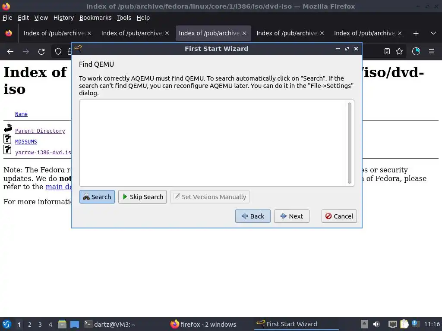Viewport: 442px width, 331px height.
Task: Click the show desktop icon in the taskbar
Action: (75, 324)
